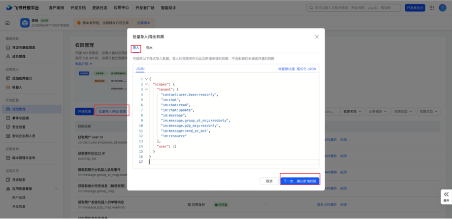This screenshot has width=452, height=219.
Task: Open 权限管理 sidebar item
Action: coord(32,109)
